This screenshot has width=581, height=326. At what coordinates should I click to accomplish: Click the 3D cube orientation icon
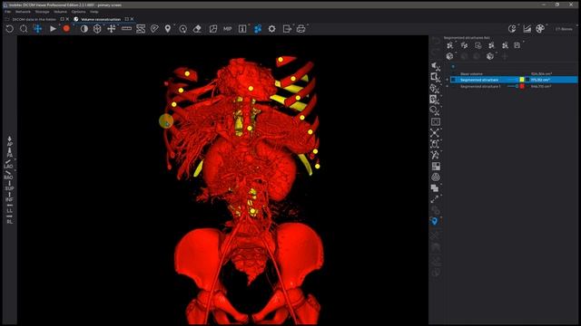point(97,29)
